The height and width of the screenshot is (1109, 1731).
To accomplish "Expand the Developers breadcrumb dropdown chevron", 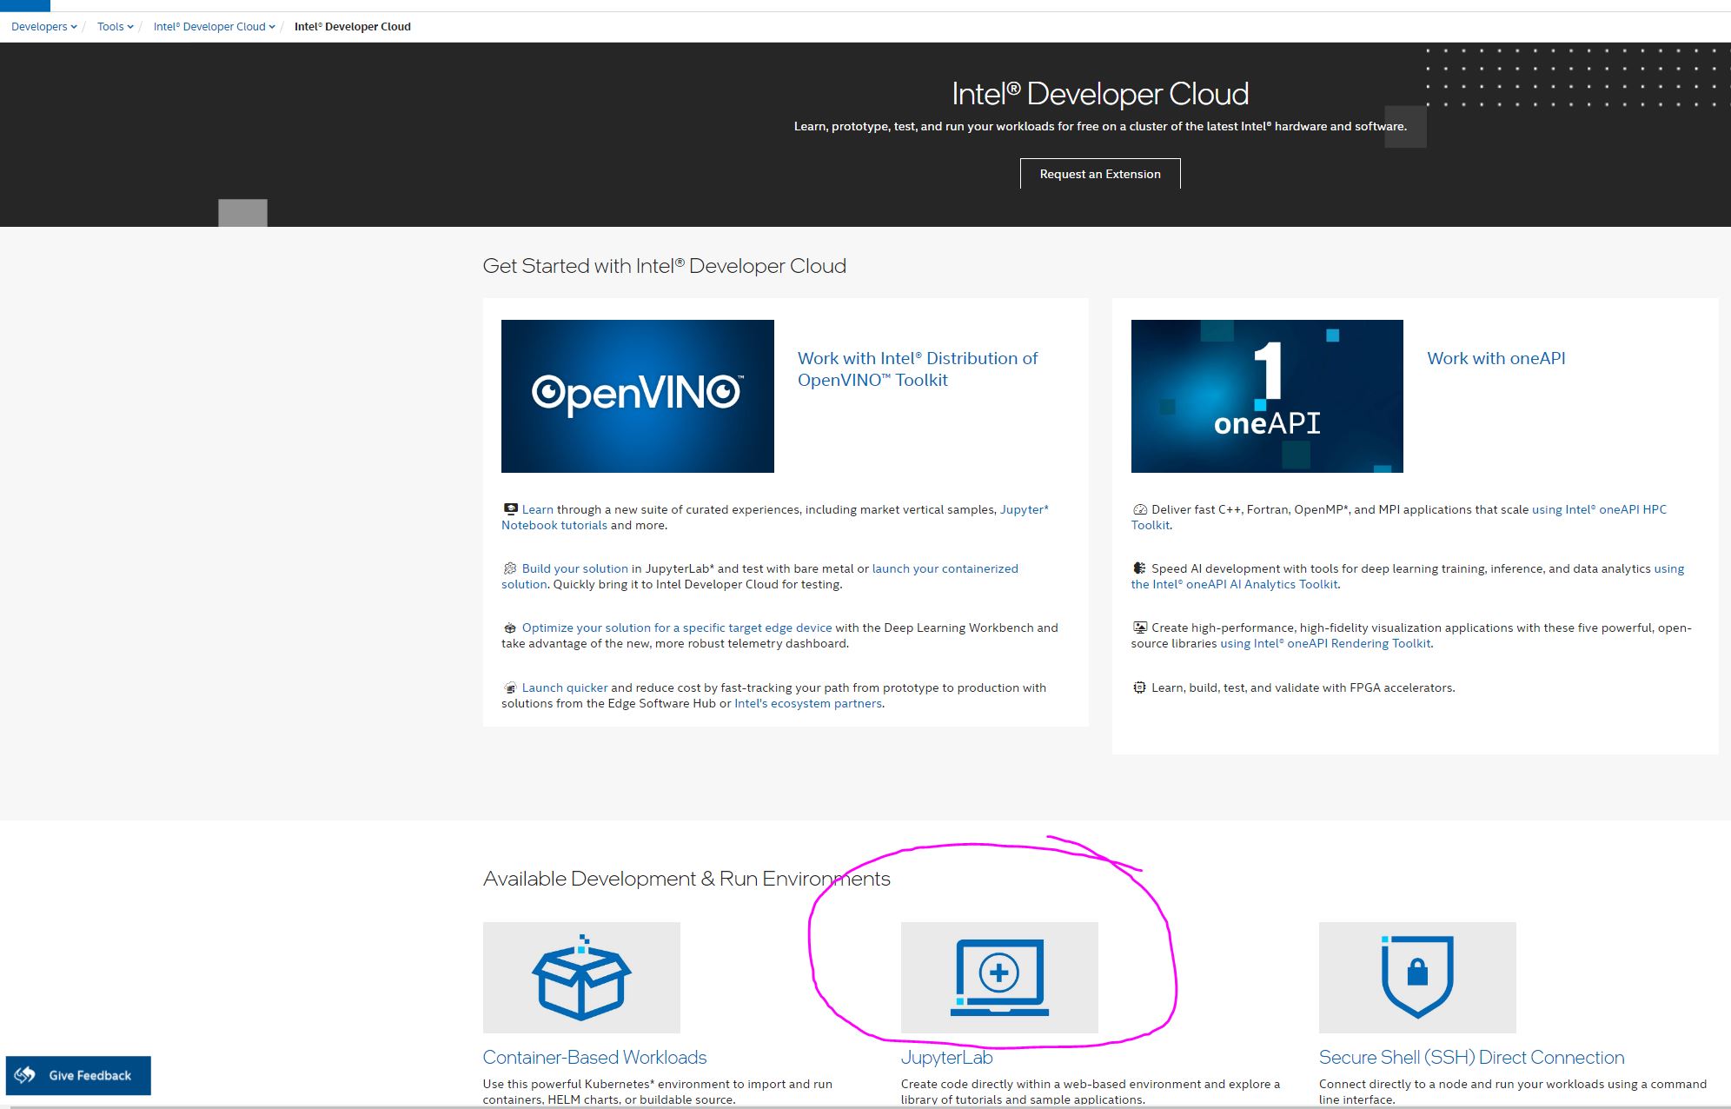I will 73,26.
